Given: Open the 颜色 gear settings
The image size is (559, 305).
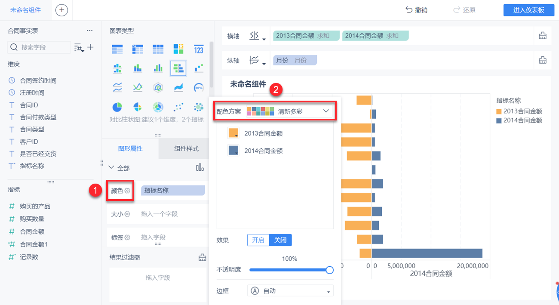Looking at the screenshot, I should click(127, 191).
